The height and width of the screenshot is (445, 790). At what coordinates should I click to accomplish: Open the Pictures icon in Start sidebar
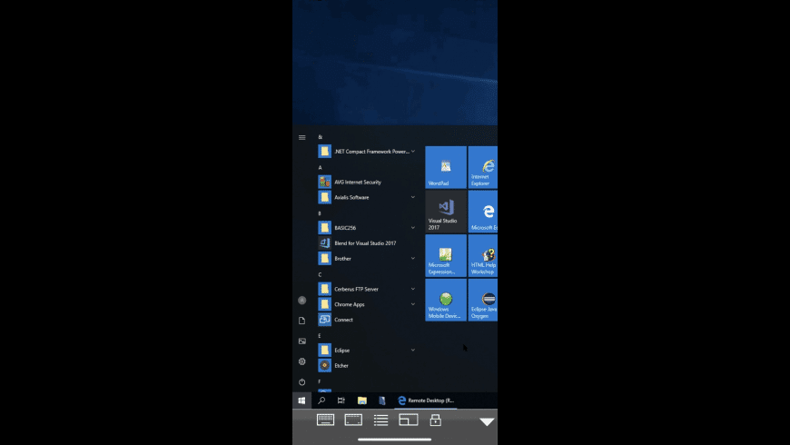pos(301,341)
